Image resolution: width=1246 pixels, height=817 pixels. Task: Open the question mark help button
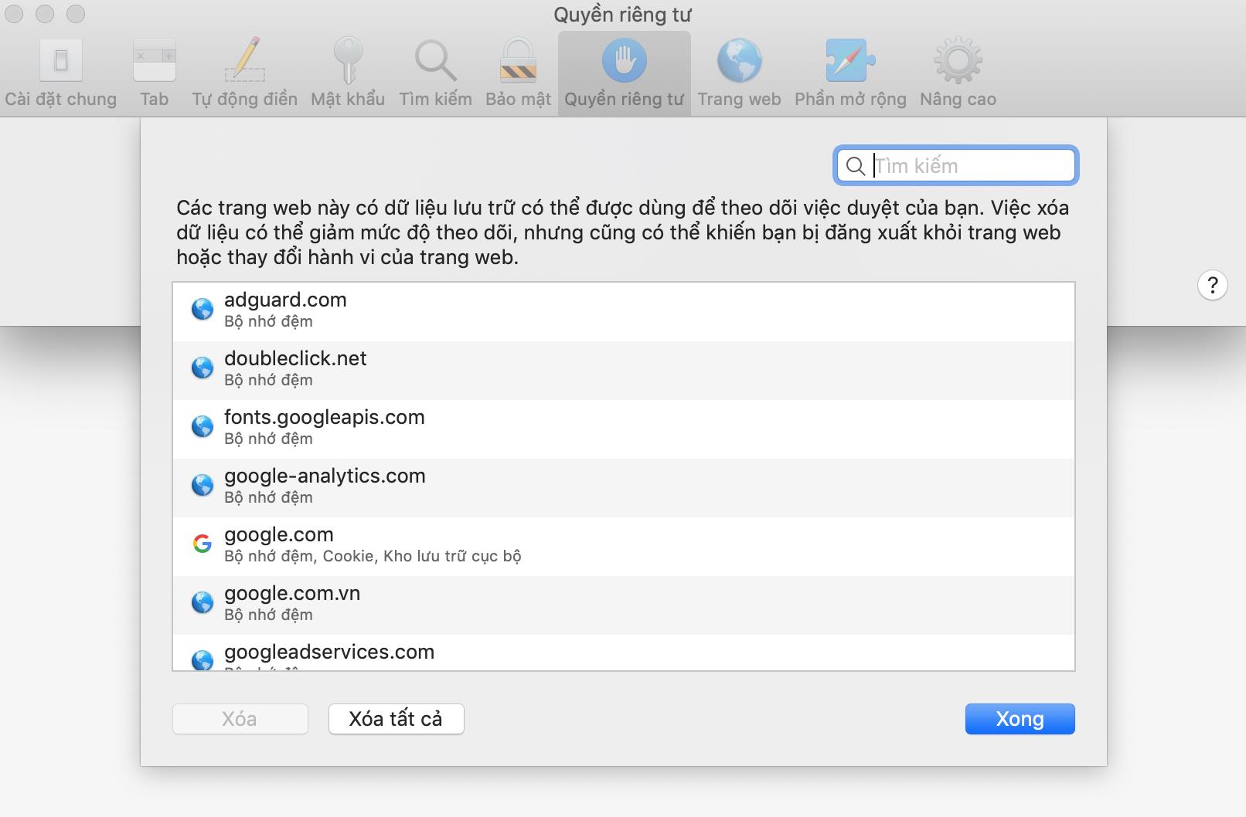pyautogui.click(x=1212, y=285)
